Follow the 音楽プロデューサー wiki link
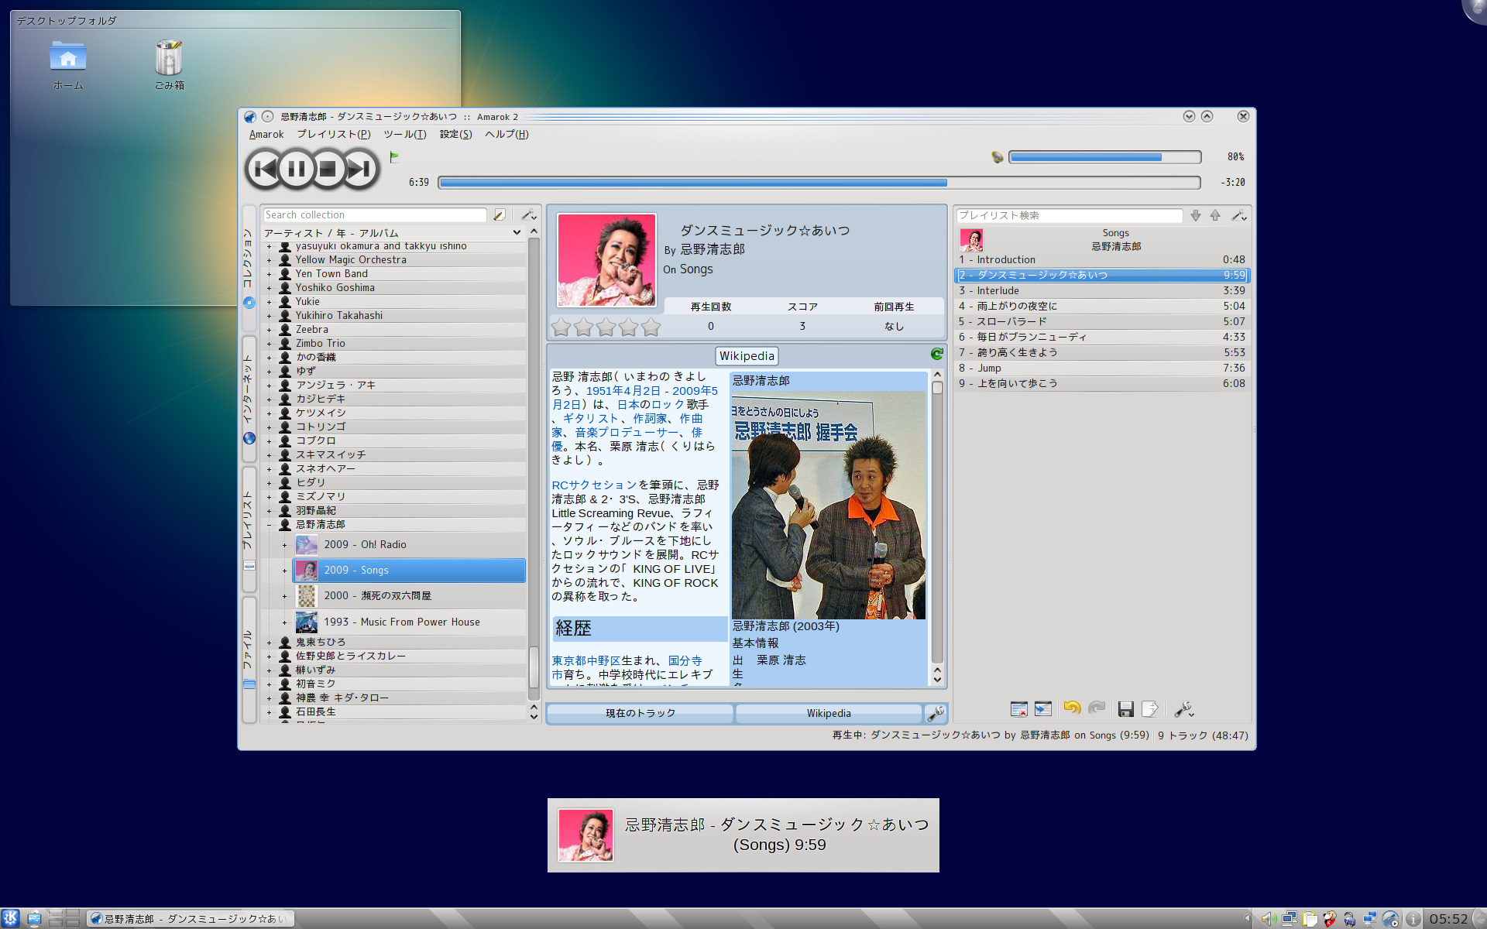 (627, 433)
